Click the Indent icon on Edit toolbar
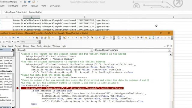This screenshot has width=192, height=108. (138, 37)
